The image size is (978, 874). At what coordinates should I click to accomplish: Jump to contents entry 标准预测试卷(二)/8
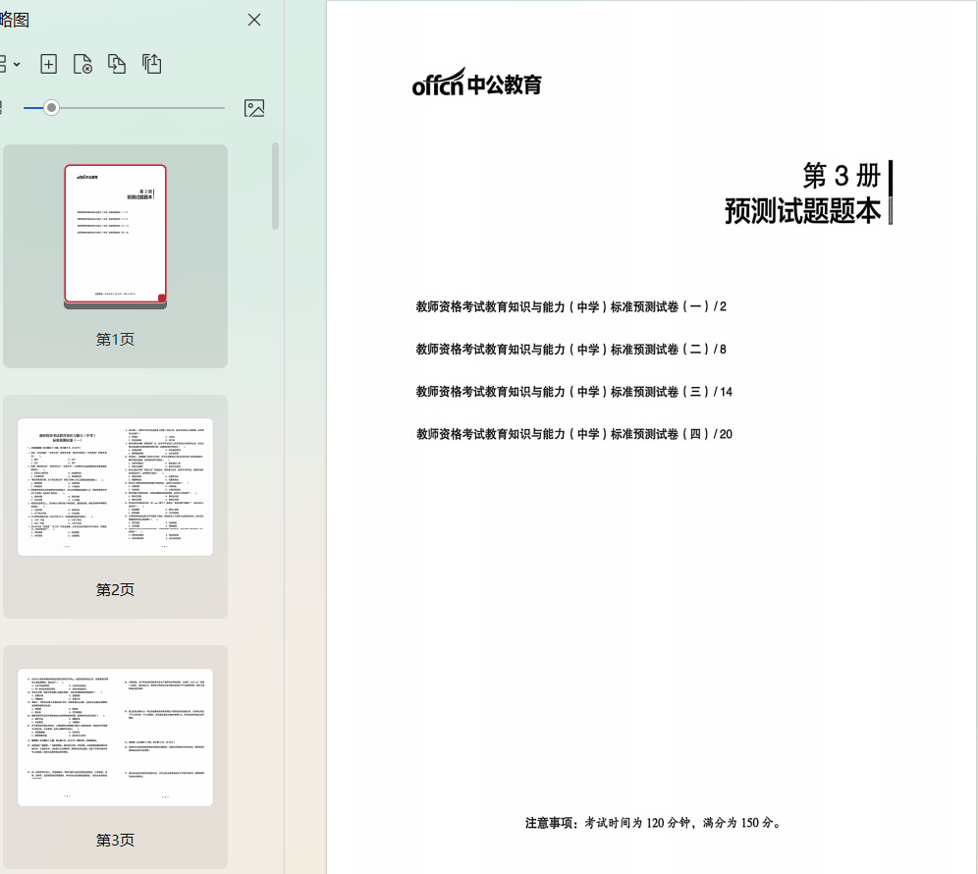(570, 349)
